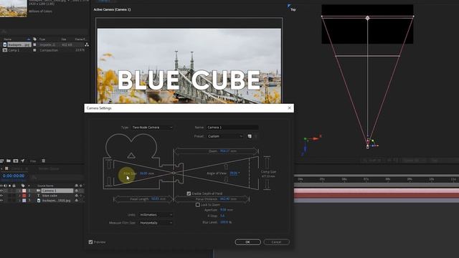The height and width of the screenshot is (258, 459).
Task: Click Project panel Type column header
Action: click(42, 39)
